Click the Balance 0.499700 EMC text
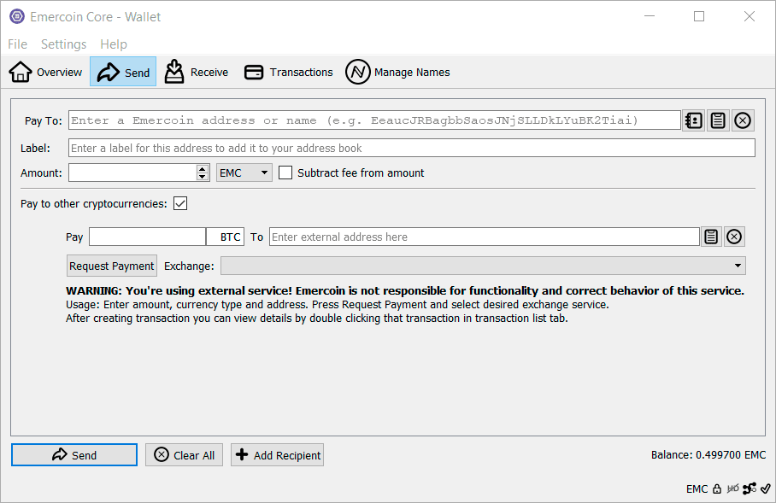The height and width of the screenshot is (503, 776). pos(708,455)
